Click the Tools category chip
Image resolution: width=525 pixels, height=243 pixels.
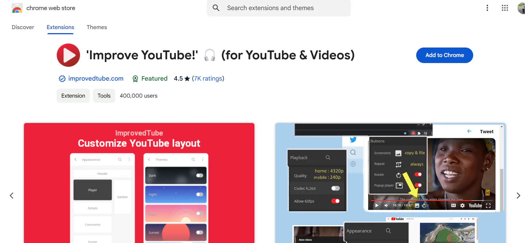click(x=104, y=96)
